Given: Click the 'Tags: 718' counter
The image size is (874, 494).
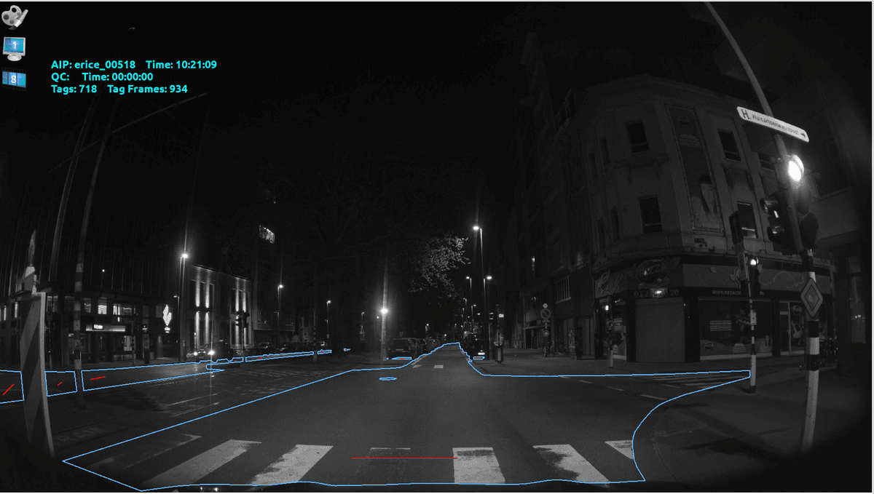Looking at the screenshot, I should (x=74, y=89).
